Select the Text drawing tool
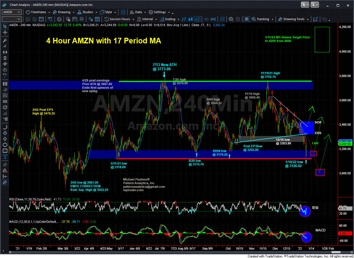This screenshot has width=354, height=258. [5, 157]
